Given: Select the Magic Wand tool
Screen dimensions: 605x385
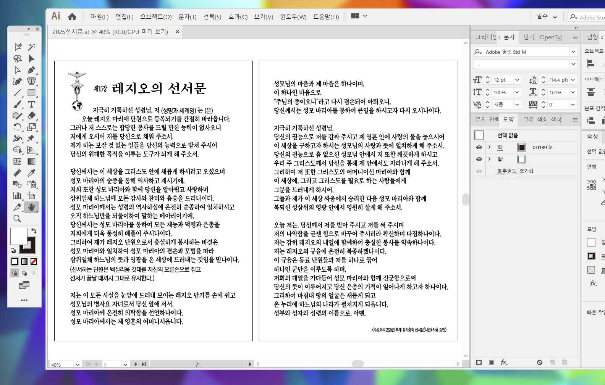Looking at the screenshot, I should 31,47.
